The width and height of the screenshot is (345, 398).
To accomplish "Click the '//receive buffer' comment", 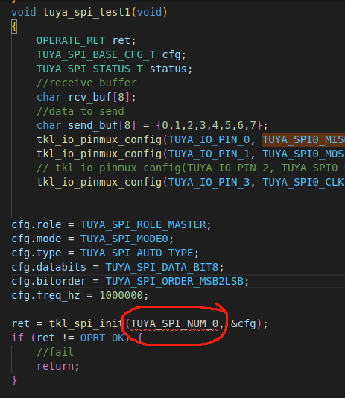I will (86, 83).
